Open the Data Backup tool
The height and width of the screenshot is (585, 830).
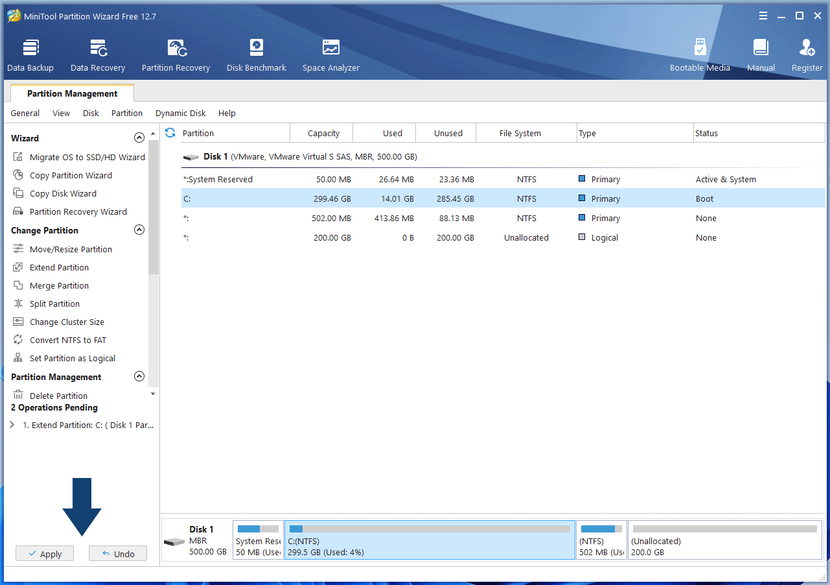30,55
